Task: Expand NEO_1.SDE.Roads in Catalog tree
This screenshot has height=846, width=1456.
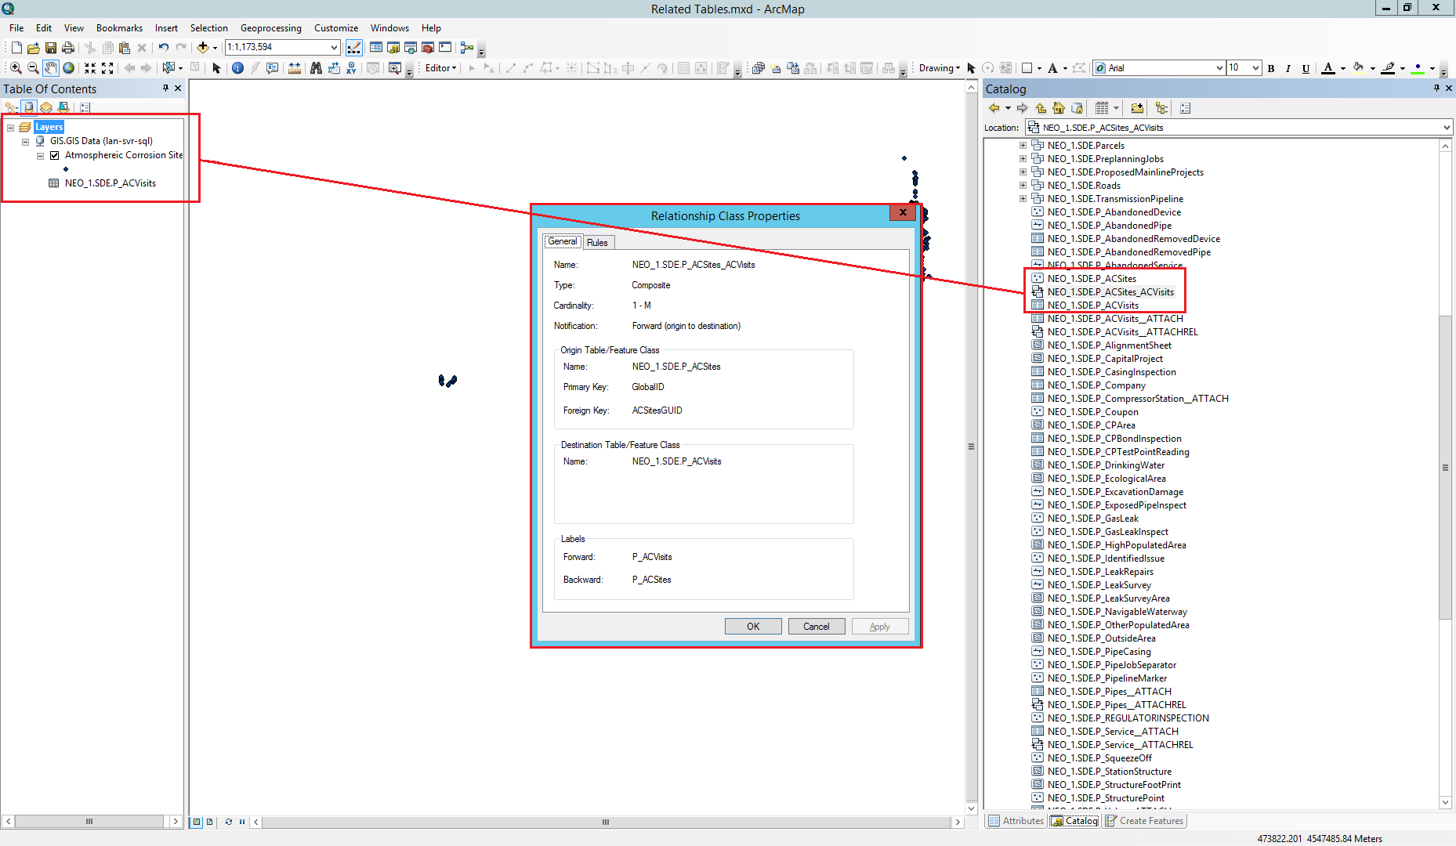Action: point(1023,185)
